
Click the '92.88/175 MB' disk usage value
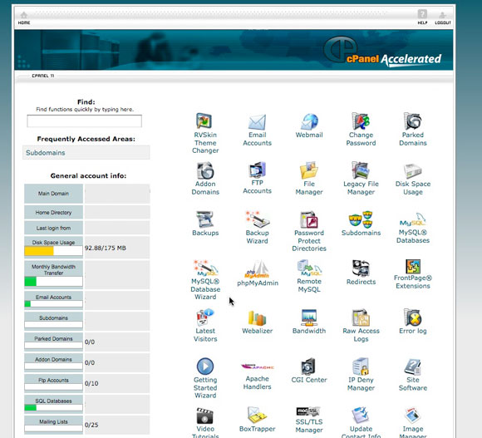click(106, 248)
